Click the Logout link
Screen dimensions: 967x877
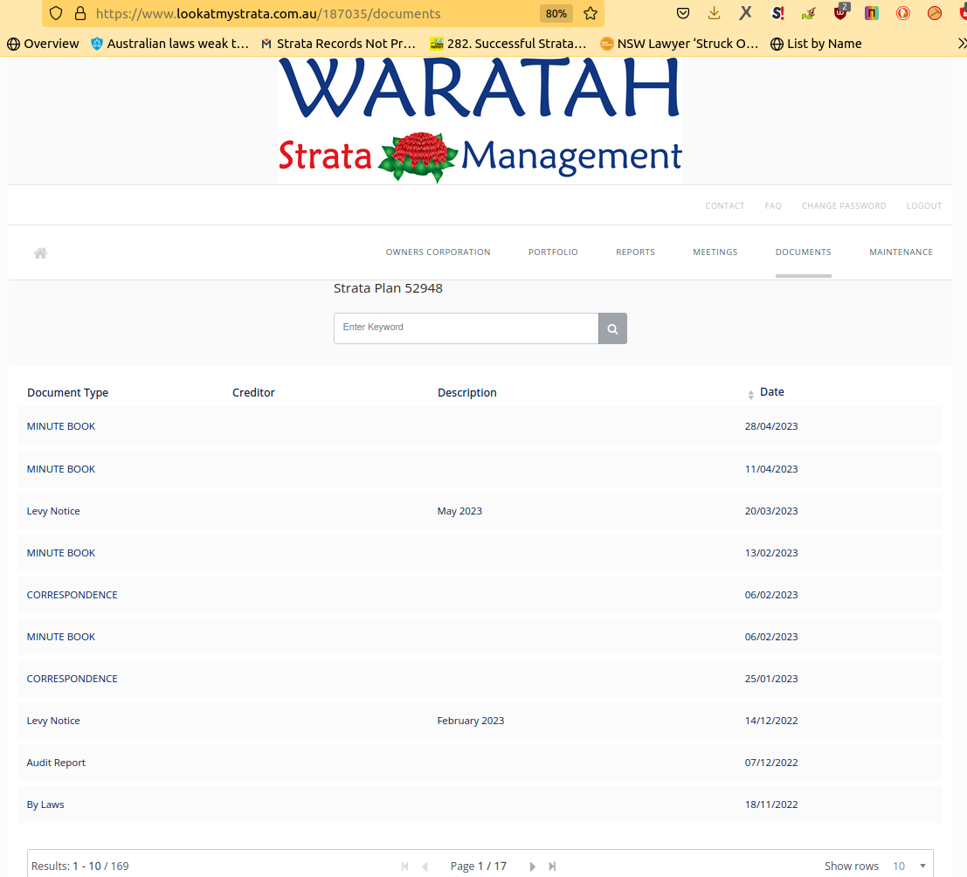pyautogui.click(x=923, y=206)
